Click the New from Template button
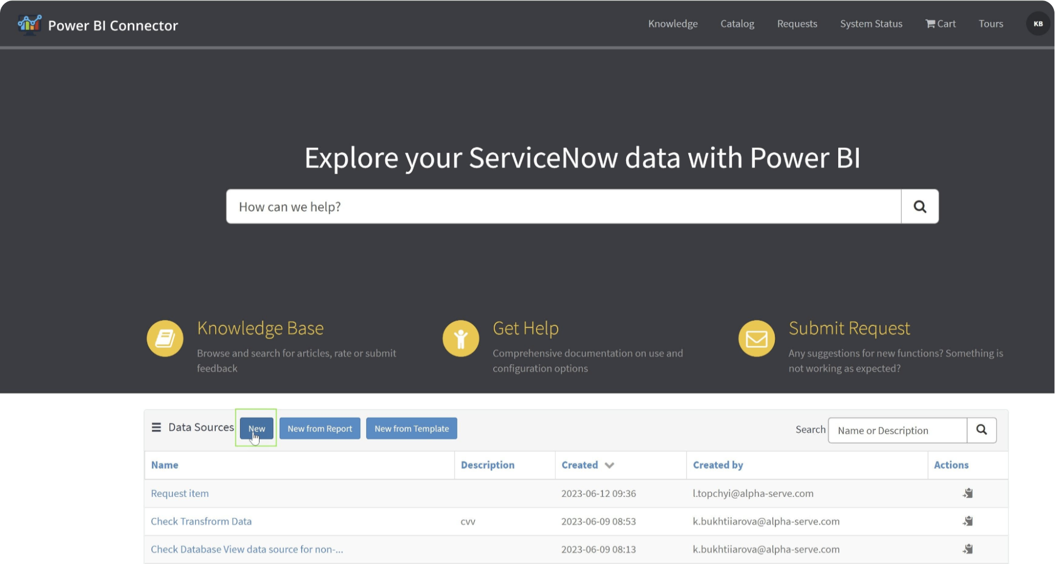Viewport: 1055px width, 564px height. pos(411,428)
